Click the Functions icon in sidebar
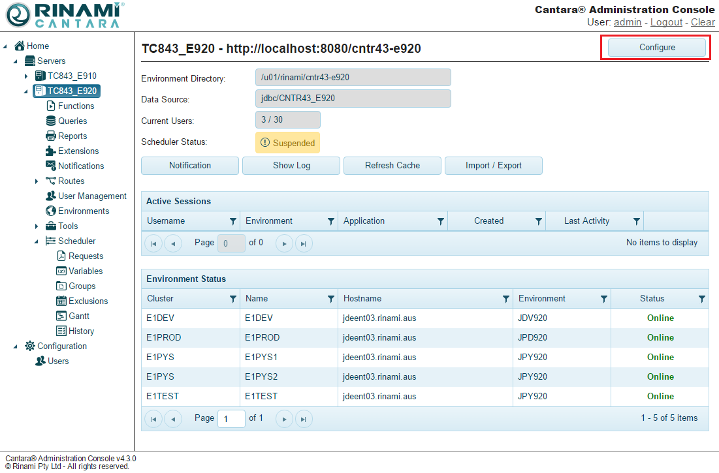Image resolution: width=719 pixels, height=473 pixels. 51,106
